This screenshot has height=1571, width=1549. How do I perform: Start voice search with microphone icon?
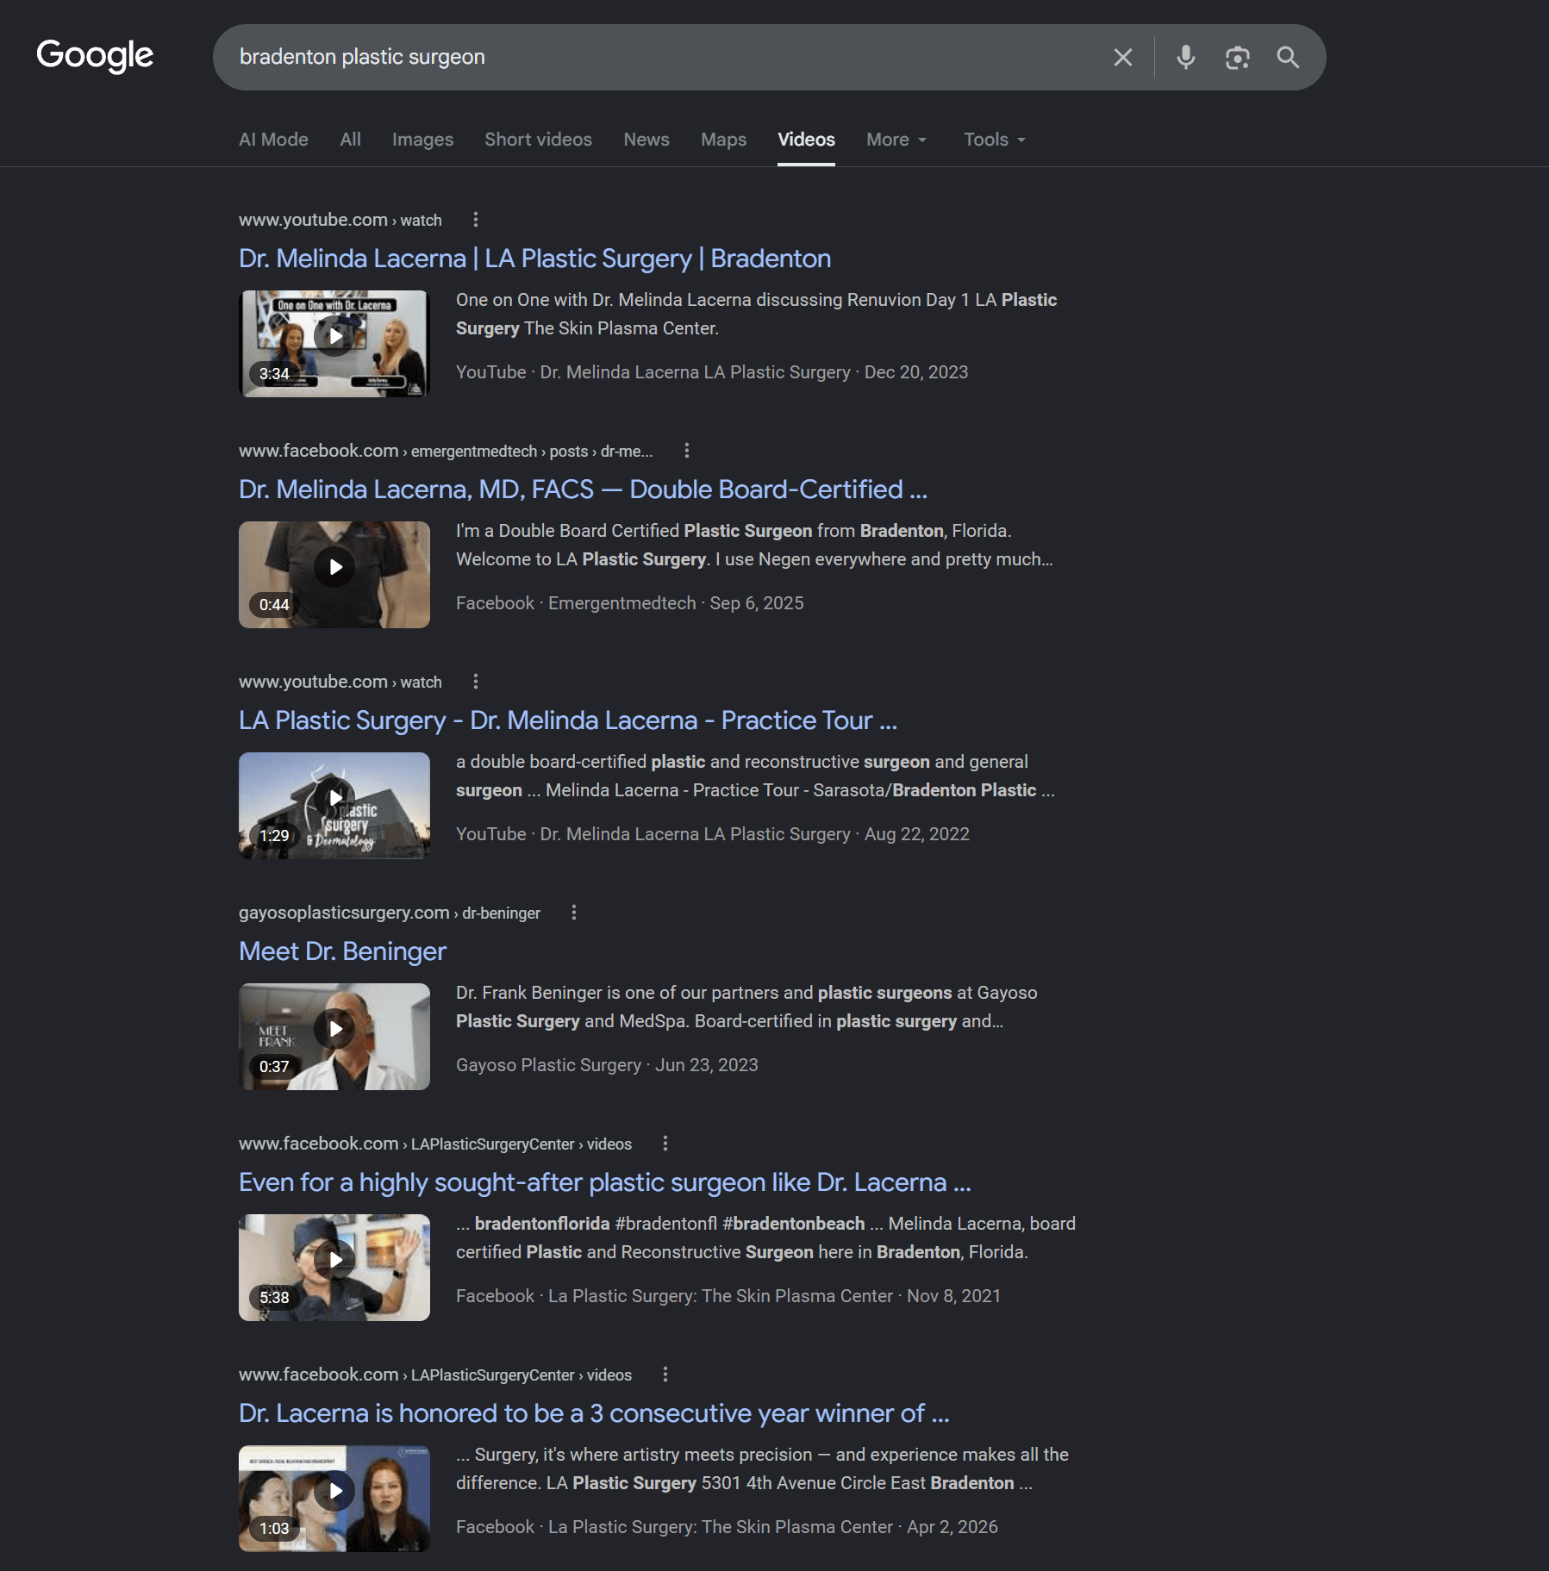pos(1186,58)
